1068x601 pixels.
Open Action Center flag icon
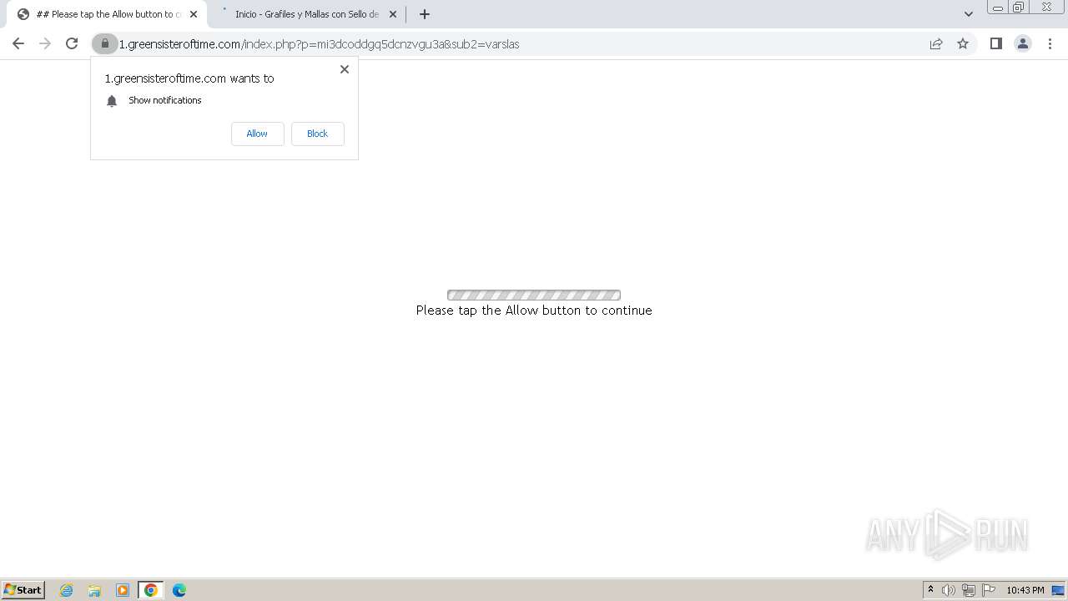[989, 590]
